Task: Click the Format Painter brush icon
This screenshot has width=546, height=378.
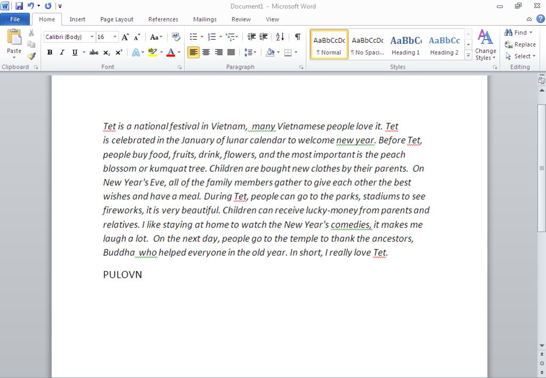Action: (31, 56)
